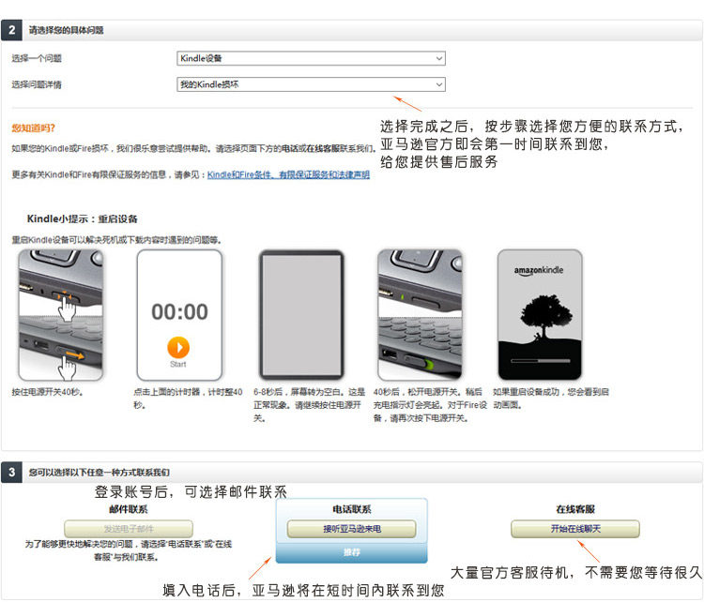The width and height of the screenshot is (704, 602).
Task: Click the '选择问题详情' label
Action: (37, 84)
